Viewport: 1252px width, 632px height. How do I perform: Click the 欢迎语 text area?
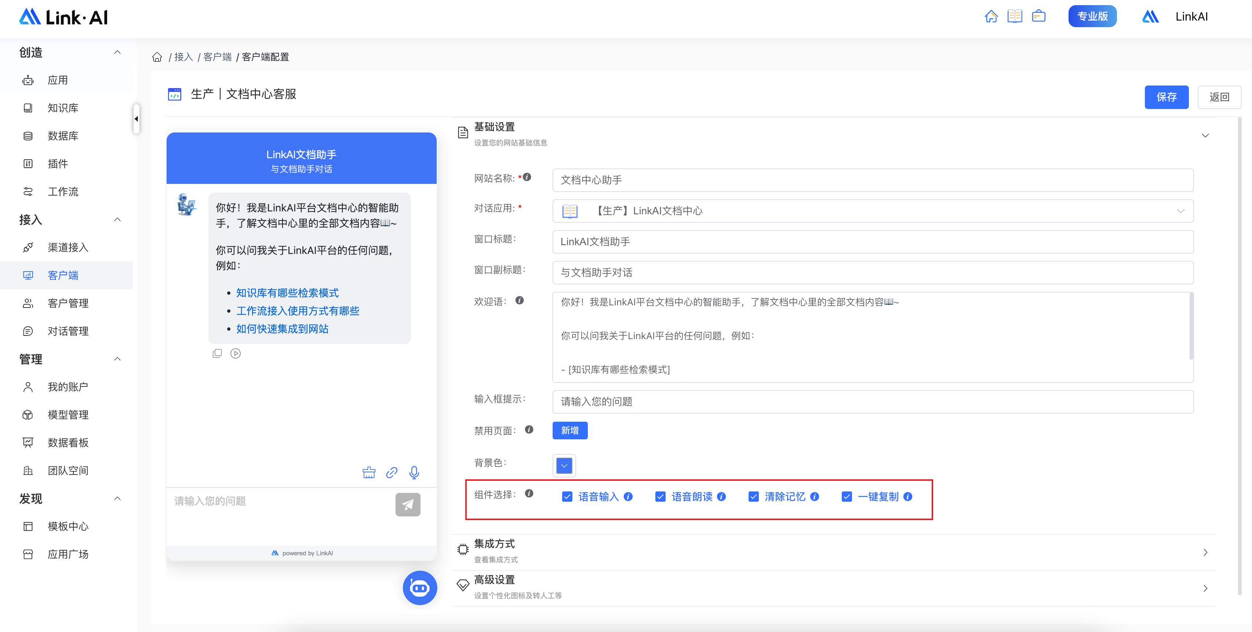tap(873, 337)
